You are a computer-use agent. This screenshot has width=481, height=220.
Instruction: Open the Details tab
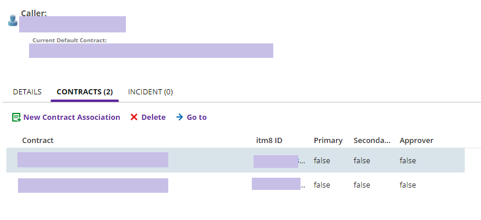pyautogui.click(x=27, y=92)
